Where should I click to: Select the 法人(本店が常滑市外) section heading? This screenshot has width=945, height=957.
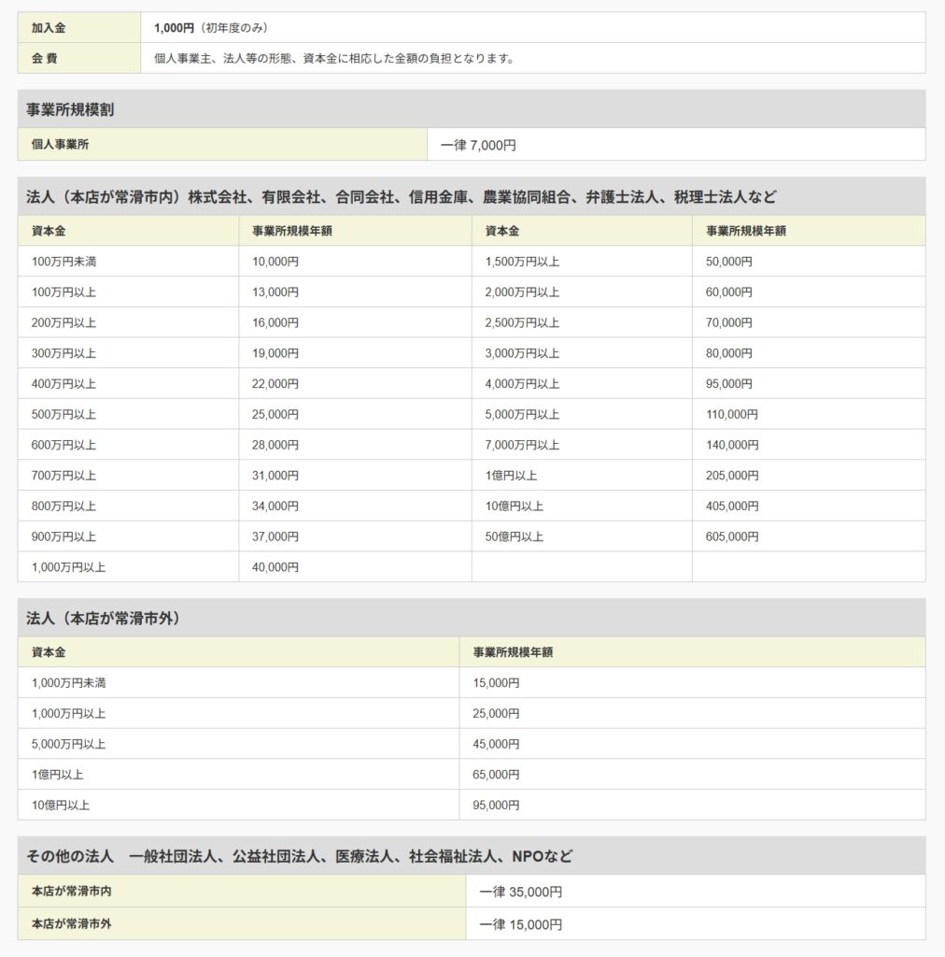[104, 619]
